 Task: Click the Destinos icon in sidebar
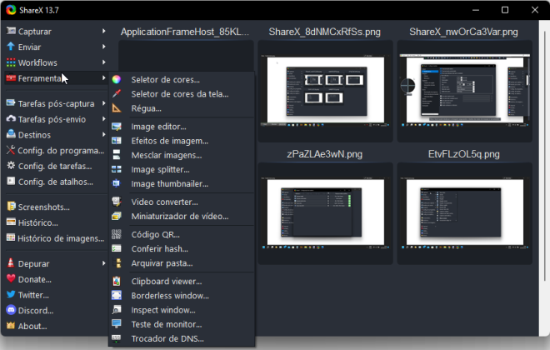pyautogui.click(x=11, y=134)
